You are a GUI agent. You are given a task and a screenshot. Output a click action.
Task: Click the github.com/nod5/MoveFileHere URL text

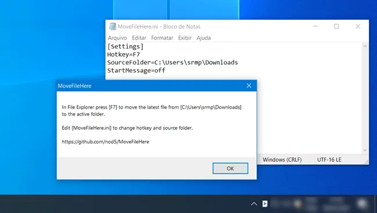(x=106, y=142)
